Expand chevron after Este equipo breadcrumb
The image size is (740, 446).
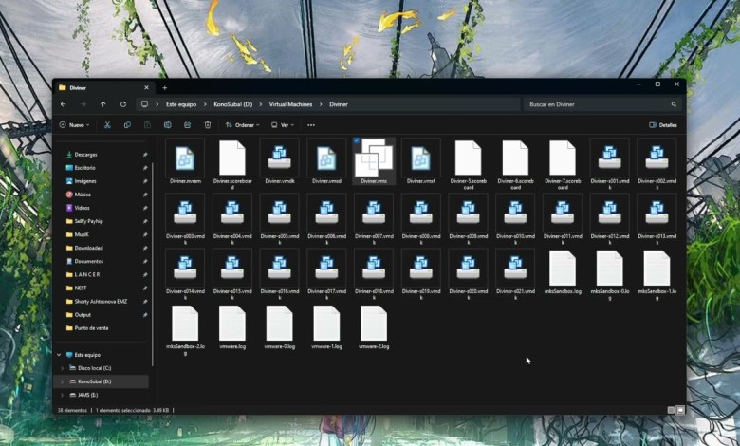(x=205, y=104)
